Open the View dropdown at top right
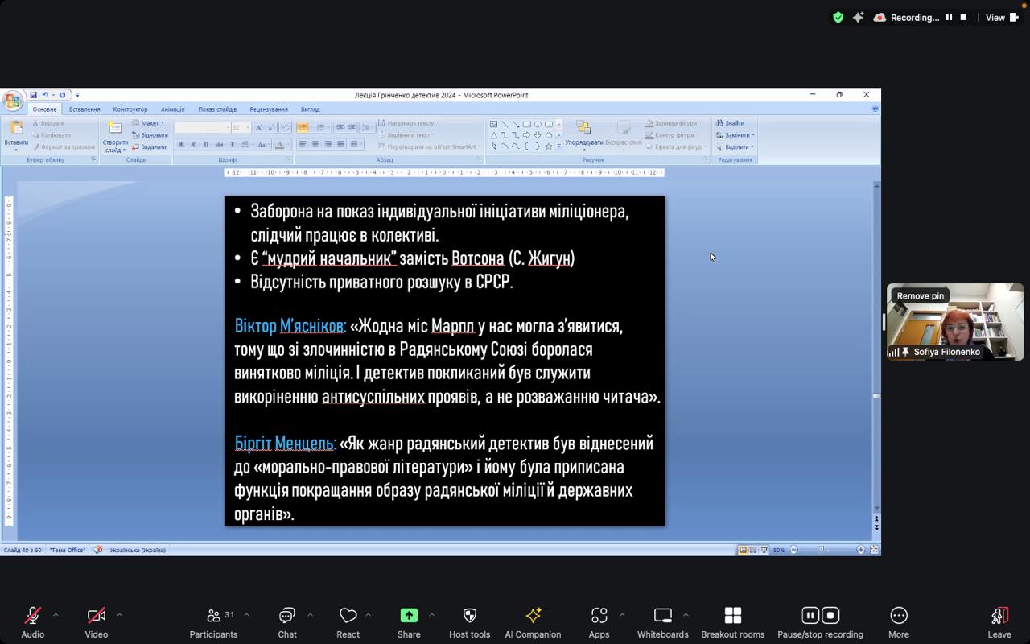The width and height of the screenshot is (1030, 644). coord(1001,18)
